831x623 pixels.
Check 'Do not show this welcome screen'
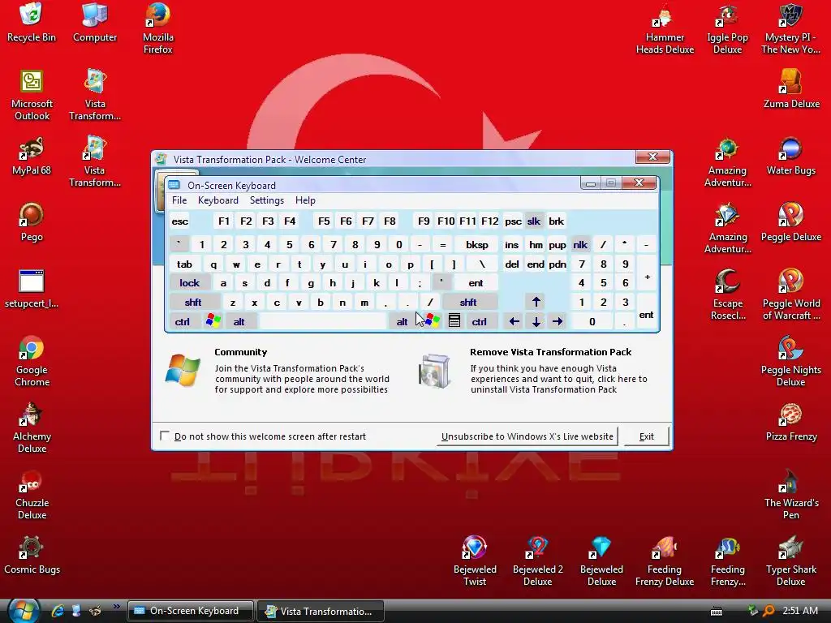pos(165,436)
